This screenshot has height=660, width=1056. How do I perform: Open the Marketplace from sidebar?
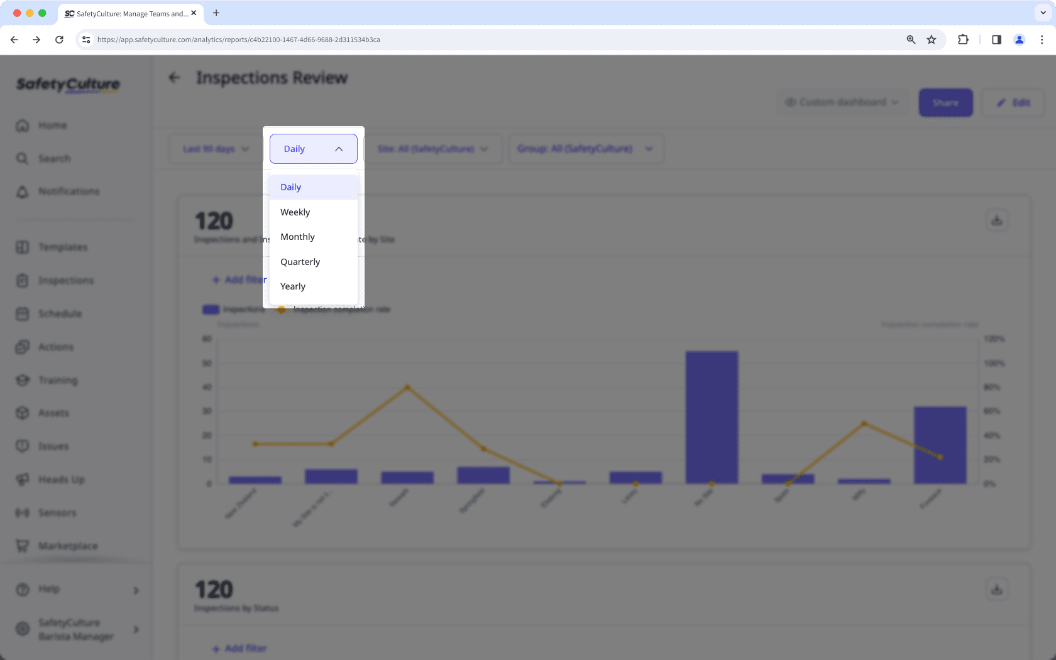68,546
